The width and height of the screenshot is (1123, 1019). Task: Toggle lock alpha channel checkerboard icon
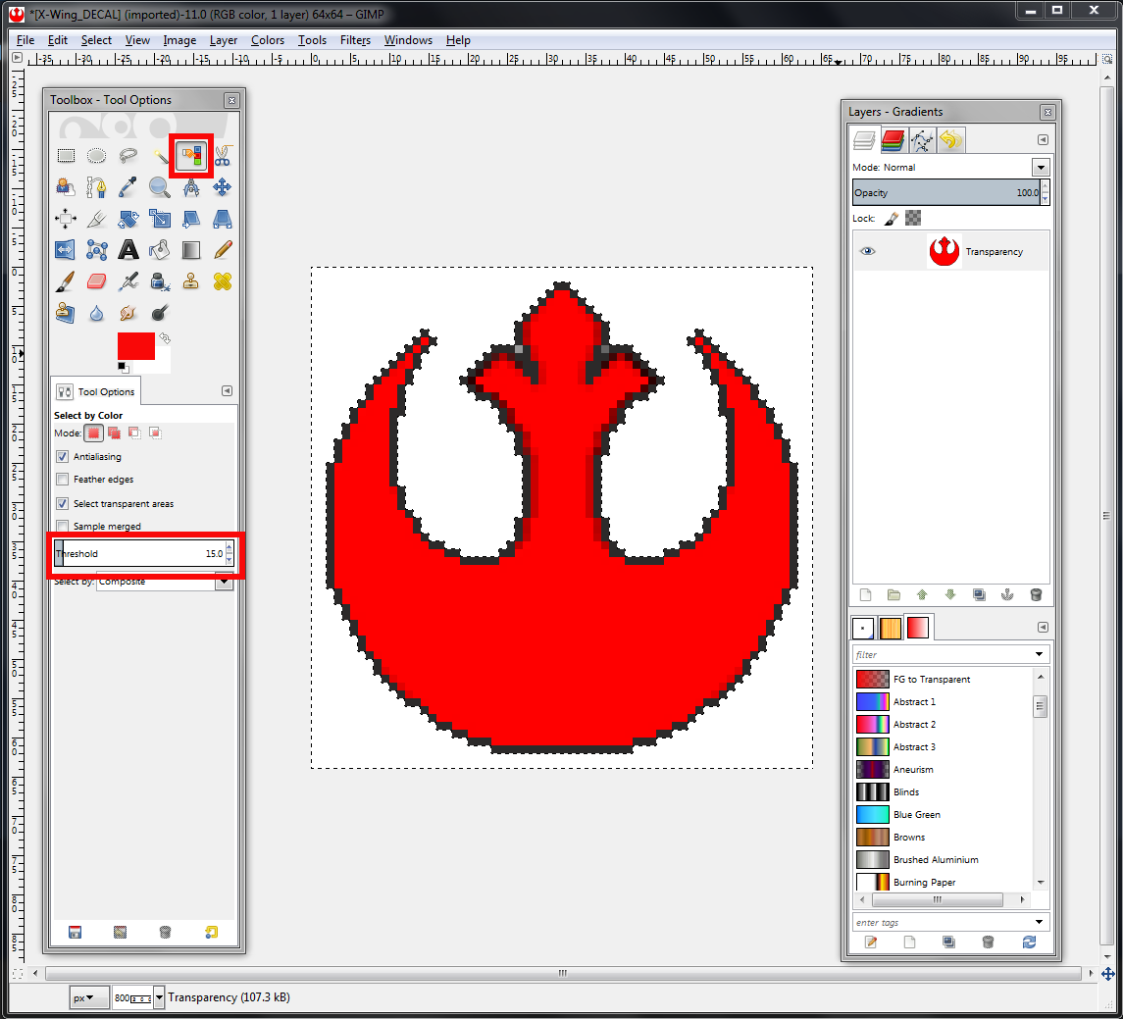(913, 218)
